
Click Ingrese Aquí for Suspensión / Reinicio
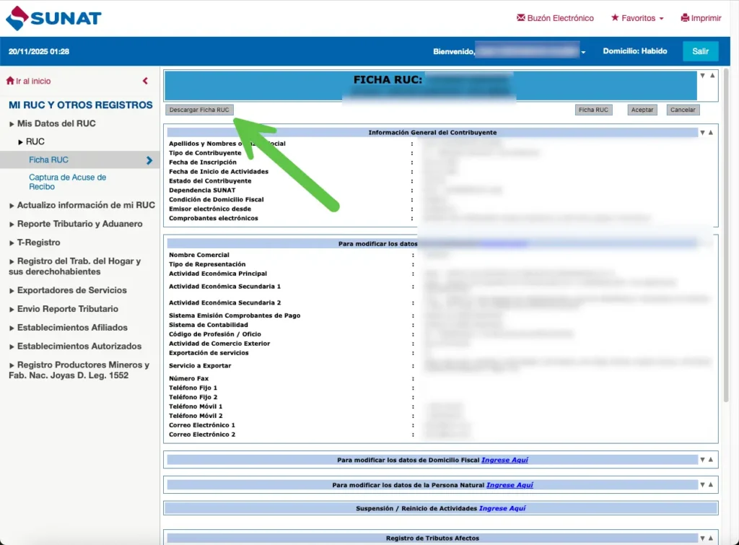tap(502, 508)
